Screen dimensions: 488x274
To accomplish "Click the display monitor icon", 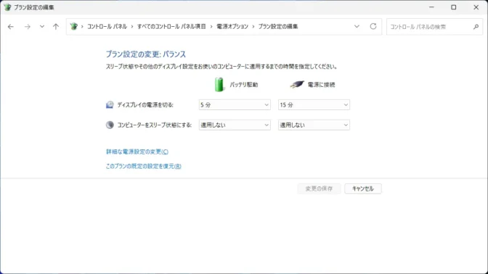I will (x=110, y=104).
